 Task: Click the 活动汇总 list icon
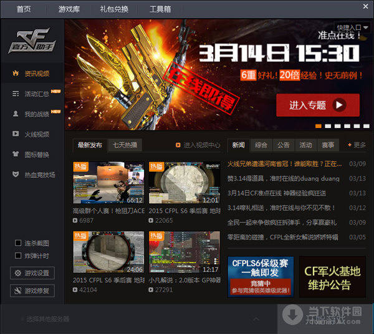tap(16, 94)
